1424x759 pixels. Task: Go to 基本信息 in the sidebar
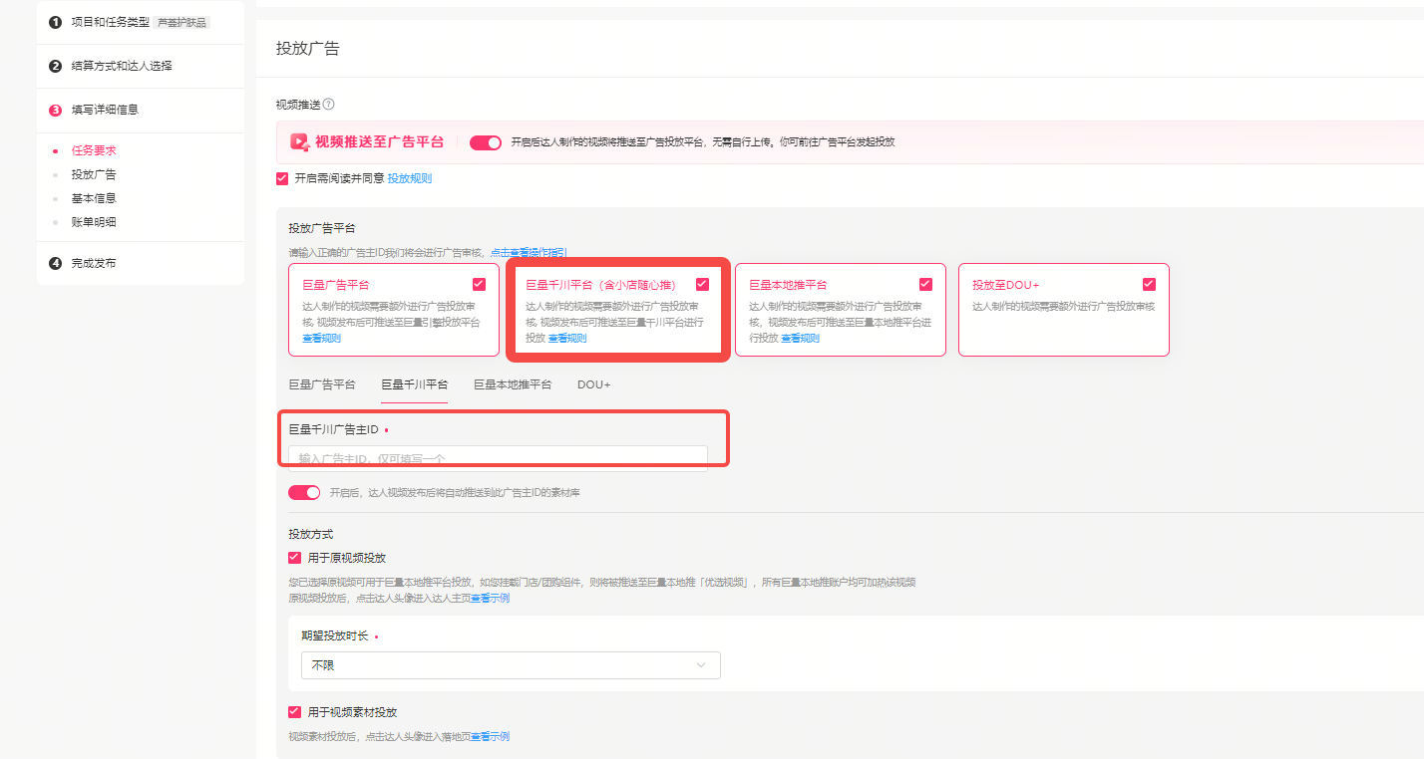94,198
